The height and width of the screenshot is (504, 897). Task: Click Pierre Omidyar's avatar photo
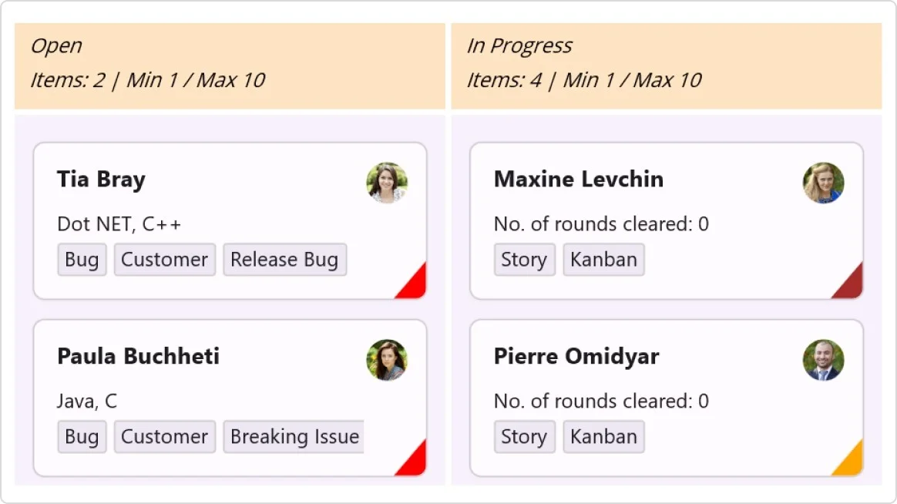824,360
